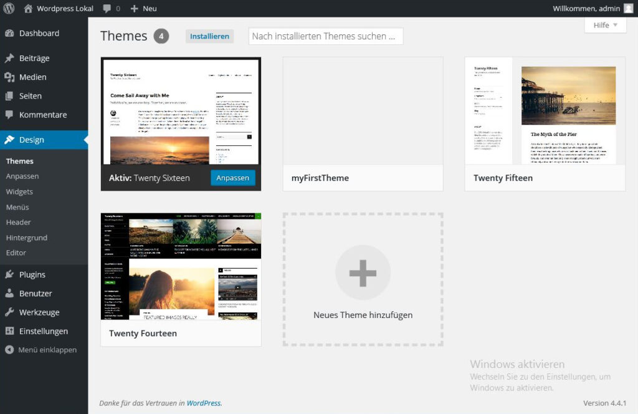
Task: Click the Installieren button
Action: click(x=209, y=36)
